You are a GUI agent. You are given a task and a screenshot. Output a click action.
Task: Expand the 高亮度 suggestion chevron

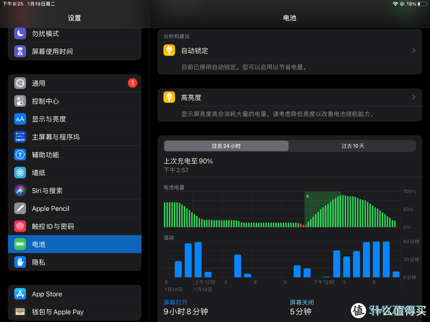(x=414, y=97)
